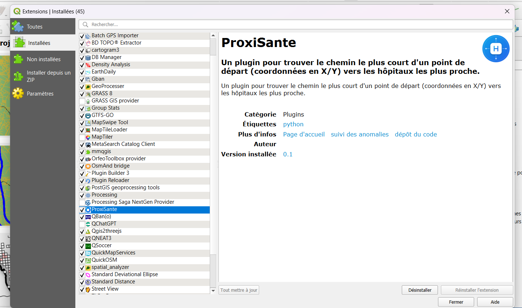Click the Aide button
Image resolution: width=522 pixels, height=308 pixels.
click(x=495, y=302)
